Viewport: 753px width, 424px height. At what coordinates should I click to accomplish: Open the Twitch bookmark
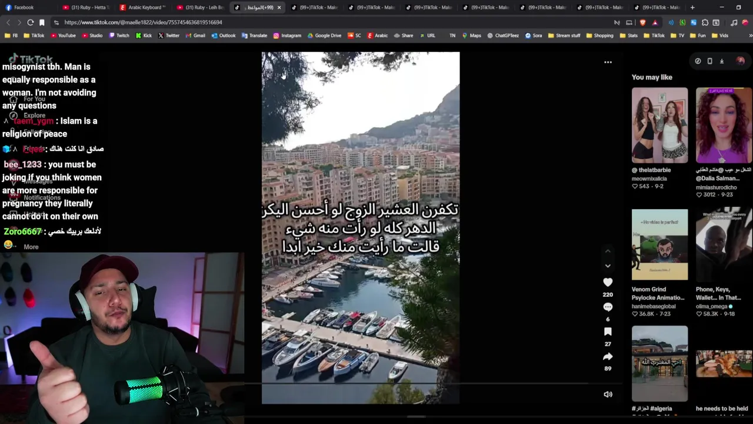tap(119, 35)
